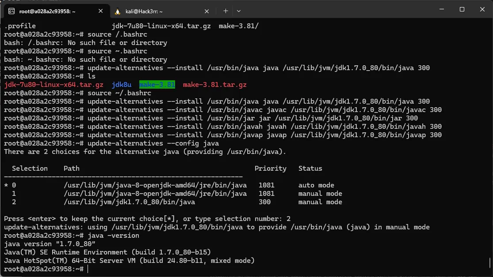Click the command prompt icon on first tab
Image resolution: width=493 pixels, height=277 pixels.
tap(11, 11)
